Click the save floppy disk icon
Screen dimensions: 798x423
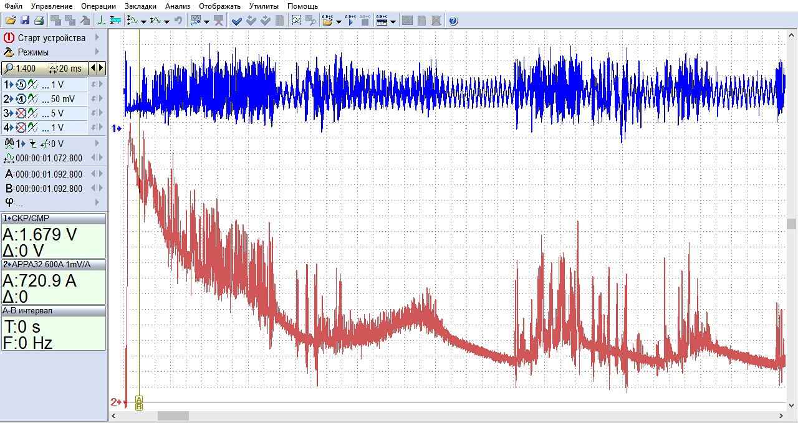coord(25,21)
